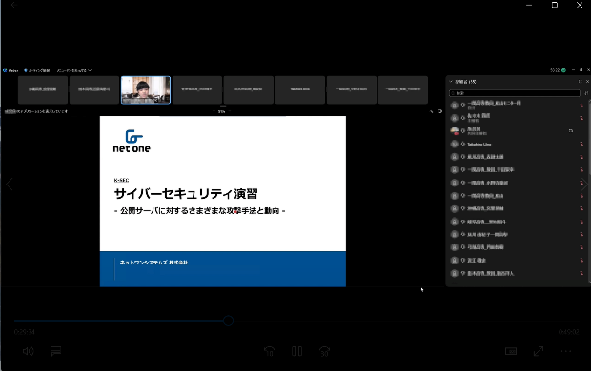Screen dimensions: 591x371
Task: Click the elapsed time readout
Action: 25,332
